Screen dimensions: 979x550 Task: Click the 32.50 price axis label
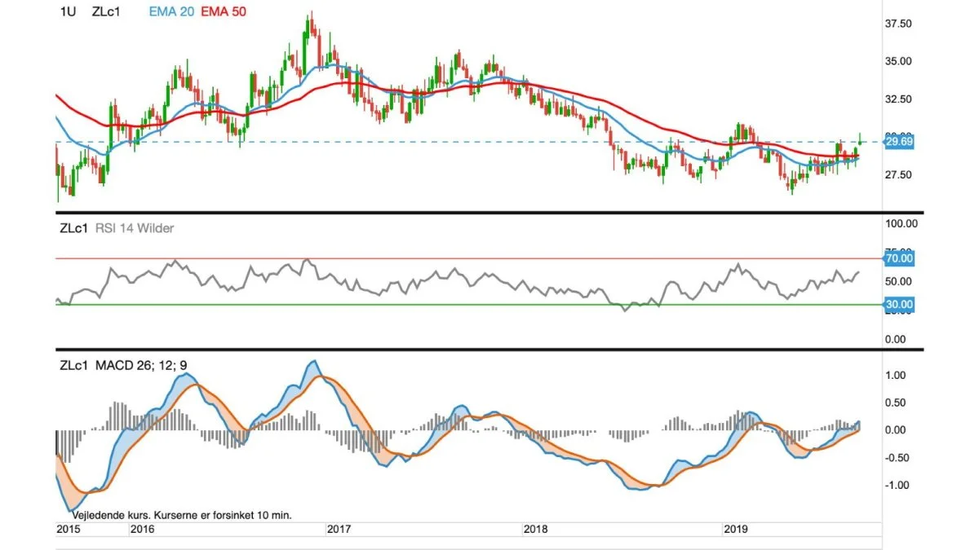(899, 99)
